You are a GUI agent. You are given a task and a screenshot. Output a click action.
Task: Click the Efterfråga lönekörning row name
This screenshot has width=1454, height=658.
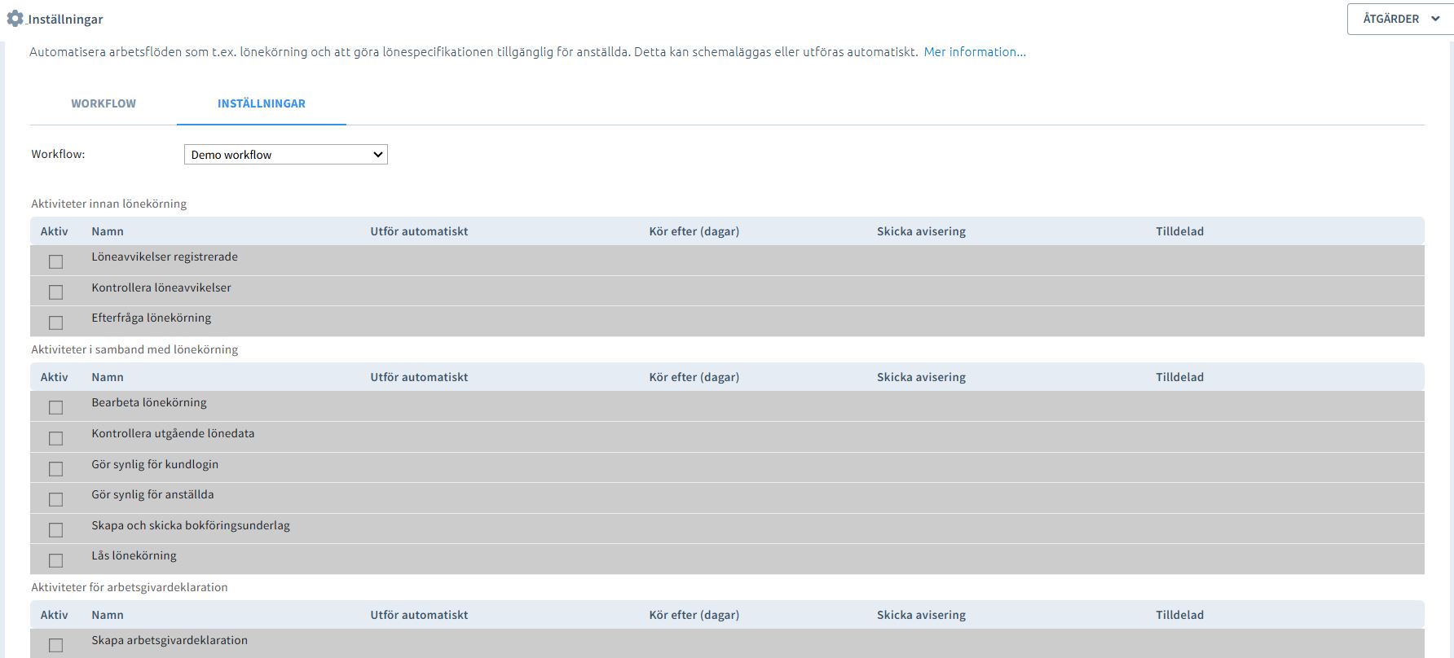[x=152, y=318]
